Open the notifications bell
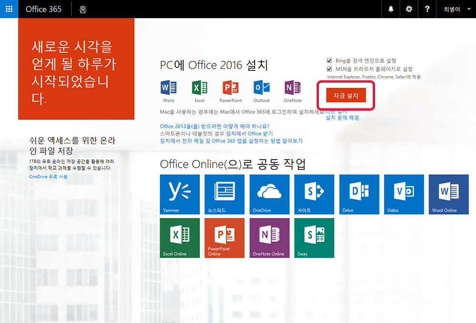The width and height of the screenshot is (476, 323). pyautogui.click(x=391, y=9)
